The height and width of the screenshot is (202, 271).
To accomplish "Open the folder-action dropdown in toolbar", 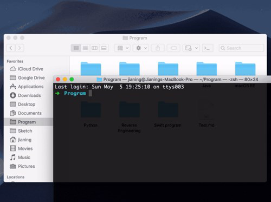I will click(191, 48).
